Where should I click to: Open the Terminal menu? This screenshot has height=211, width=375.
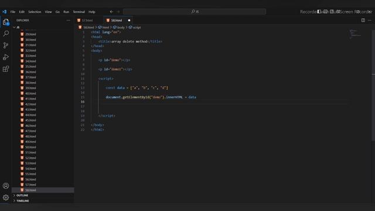pos(79,12)
